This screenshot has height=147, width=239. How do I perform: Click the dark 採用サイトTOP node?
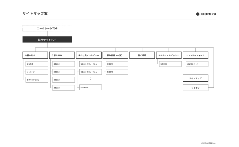click(47, 40)
